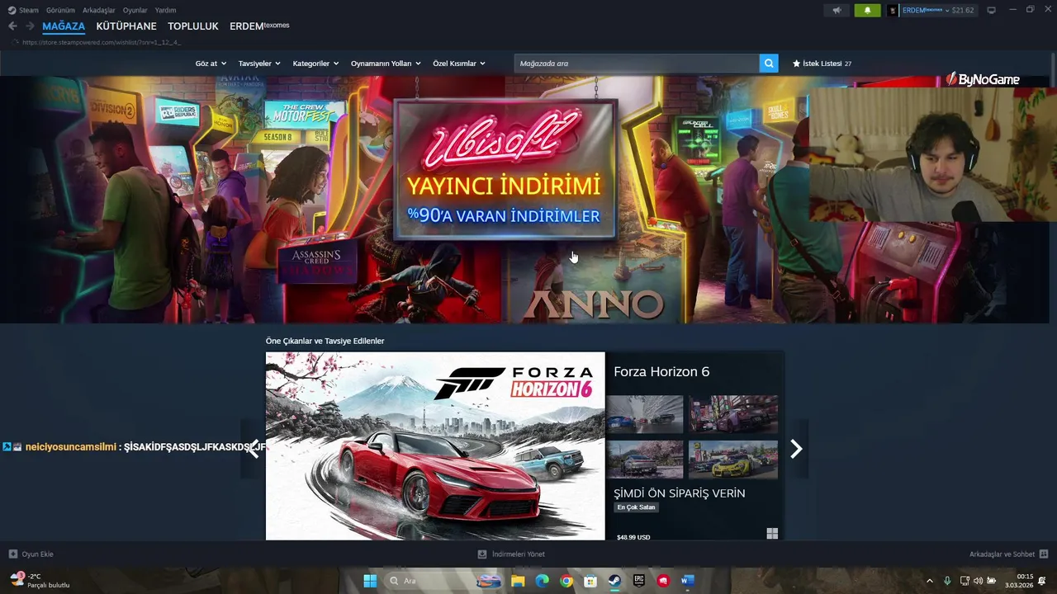Screen dimensions: 1057x594
Task: Launch Google Chrome from the taskbar
Action: pyautogui.click(x=566, y=581)
